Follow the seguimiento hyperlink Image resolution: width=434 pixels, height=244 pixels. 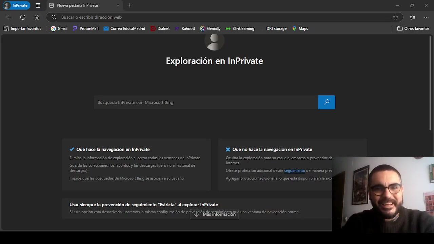tap(295, 171)
